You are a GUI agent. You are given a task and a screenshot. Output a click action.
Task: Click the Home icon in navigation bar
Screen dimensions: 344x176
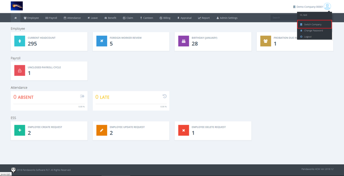pyautogui.click(x=15, y=18)
